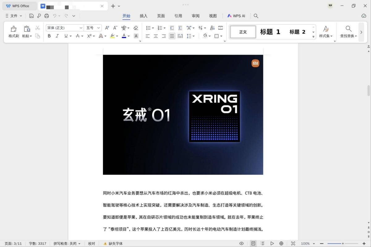Click the Sort (A-Z arrow) icon
Screen dimensions: 371x247
(212, 28)
